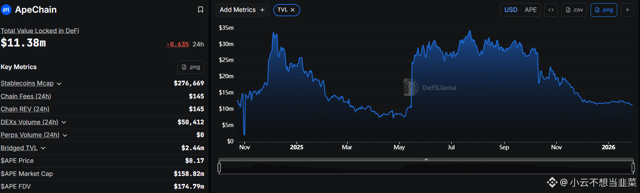This screenshot has width=640, height=193.
Task: Bookmark ApeChain with the bookmark icon
Action: point(201,10)
